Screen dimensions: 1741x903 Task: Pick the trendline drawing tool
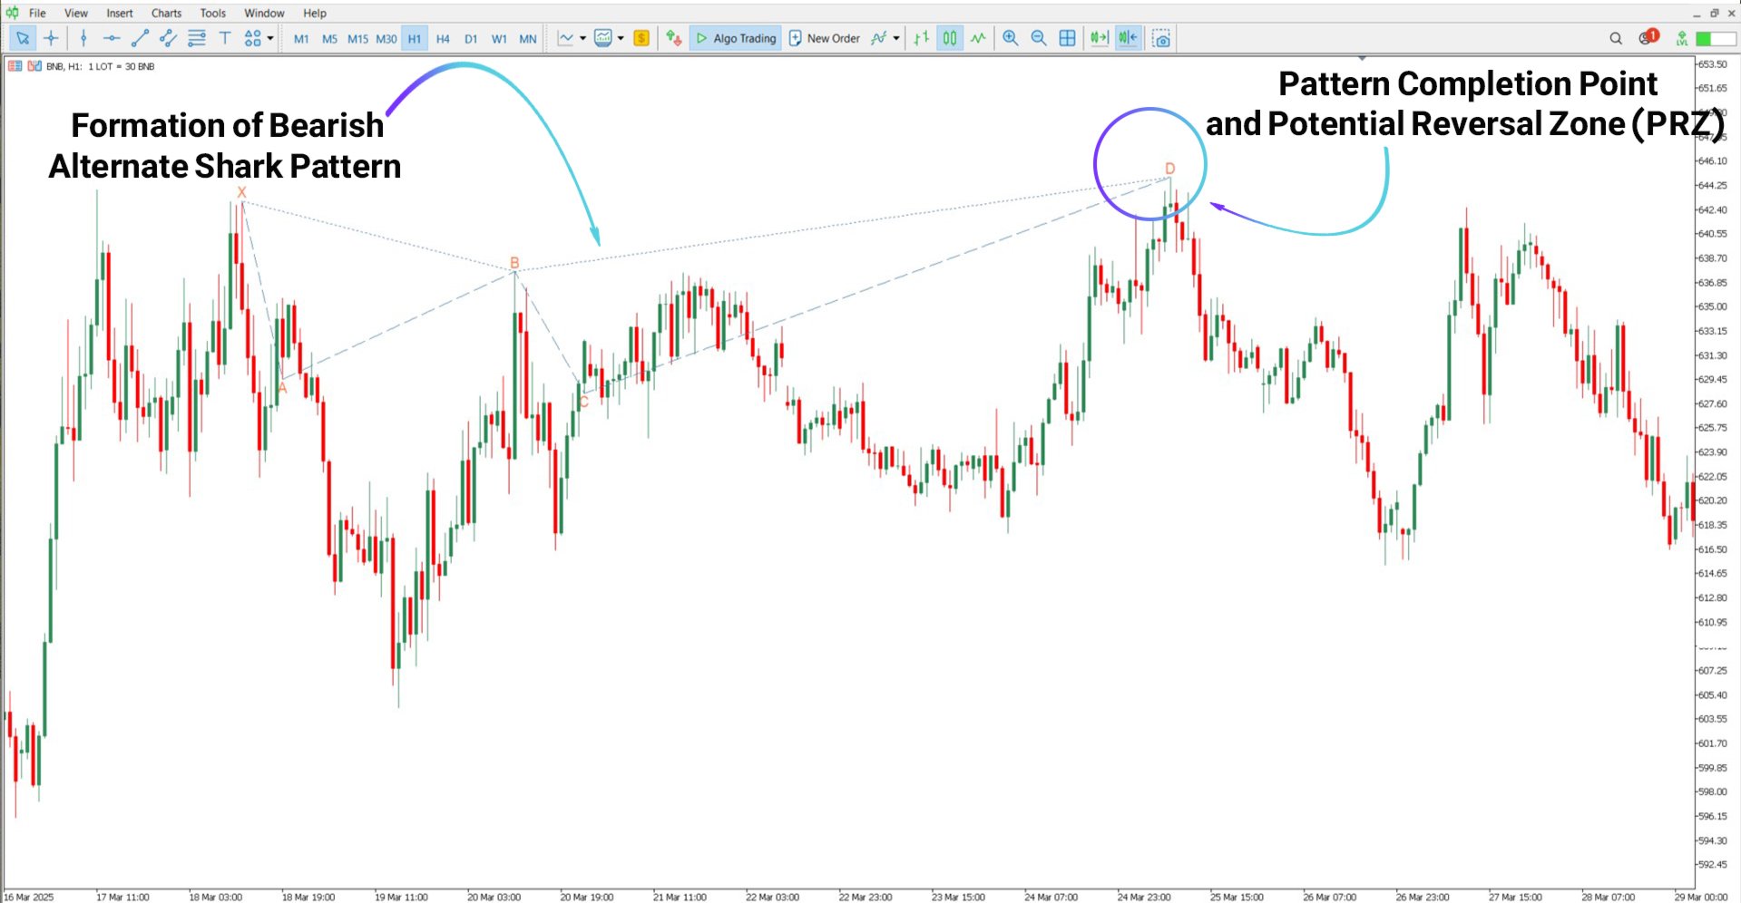140,38
